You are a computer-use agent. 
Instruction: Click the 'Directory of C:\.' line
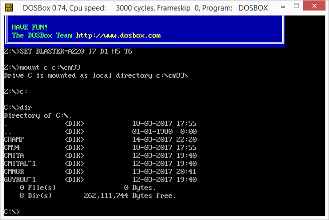[38, 116]
